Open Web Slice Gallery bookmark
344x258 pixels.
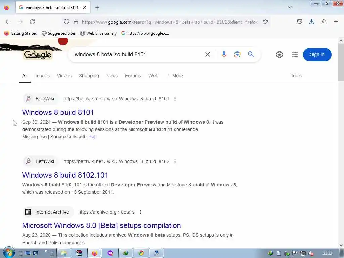point(98,33)
